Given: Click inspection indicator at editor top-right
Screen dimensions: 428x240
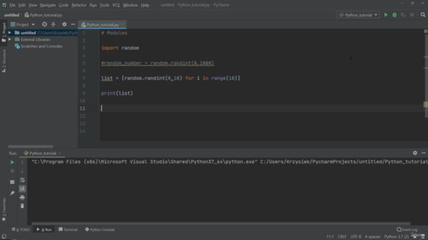Looking at the screenshot, I should pos(425,31).
